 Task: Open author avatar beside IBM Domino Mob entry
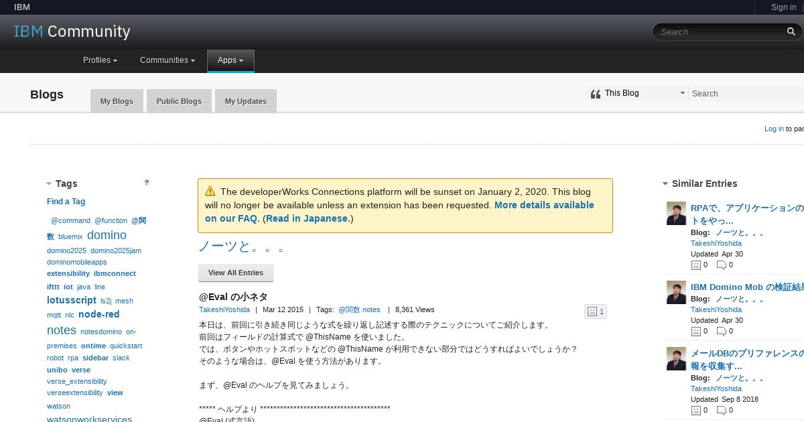676,292
